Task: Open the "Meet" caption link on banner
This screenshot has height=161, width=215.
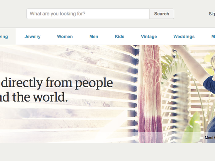Action: click(x=209, y=138)
